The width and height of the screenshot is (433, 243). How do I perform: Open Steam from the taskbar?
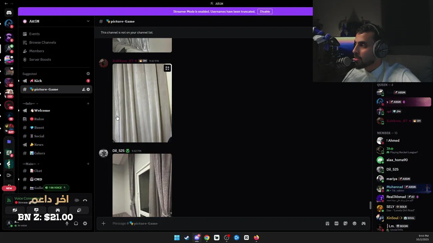click(x=187, y=238)
